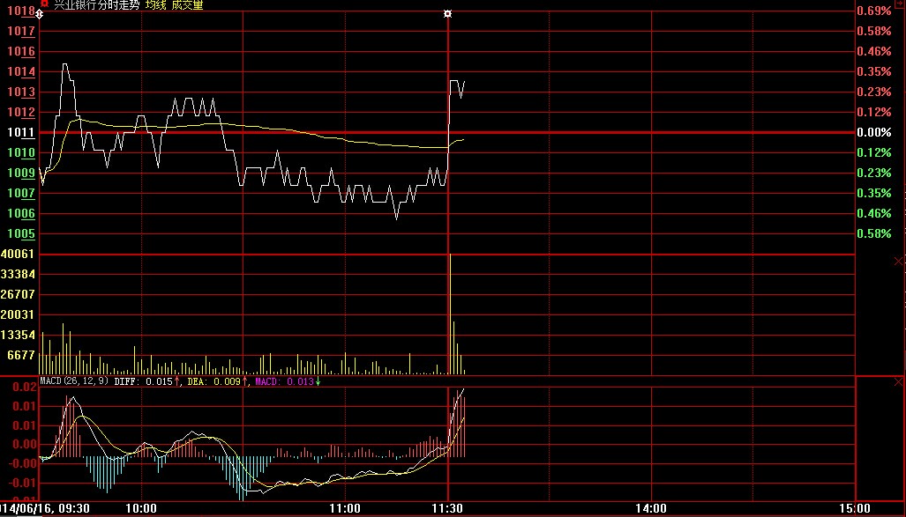Click the marker icon at chart top-left corner

point(38,15)
